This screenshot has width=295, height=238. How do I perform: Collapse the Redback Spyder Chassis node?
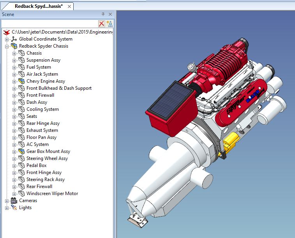(7, 46)
